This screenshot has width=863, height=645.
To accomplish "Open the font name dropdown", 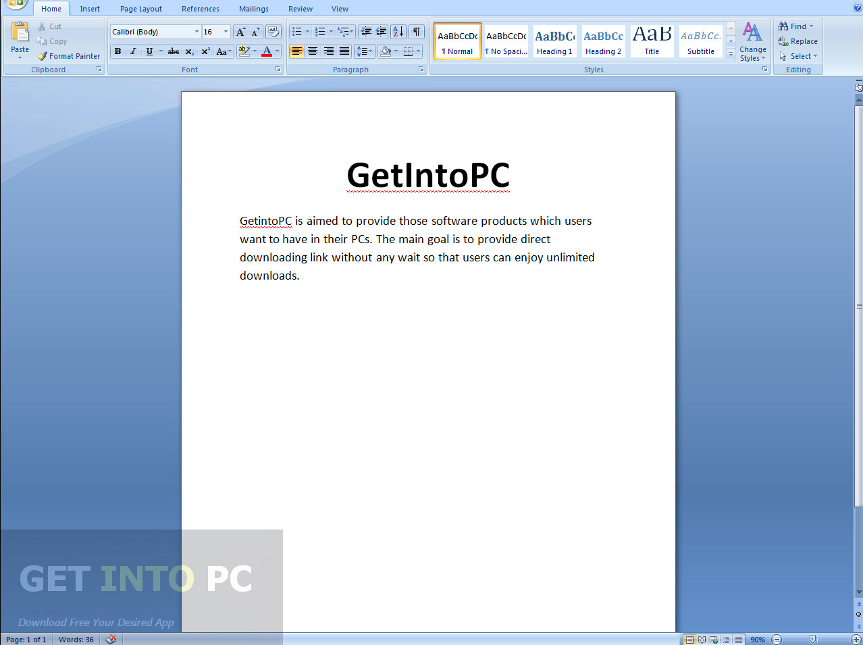I will [197, 32].
